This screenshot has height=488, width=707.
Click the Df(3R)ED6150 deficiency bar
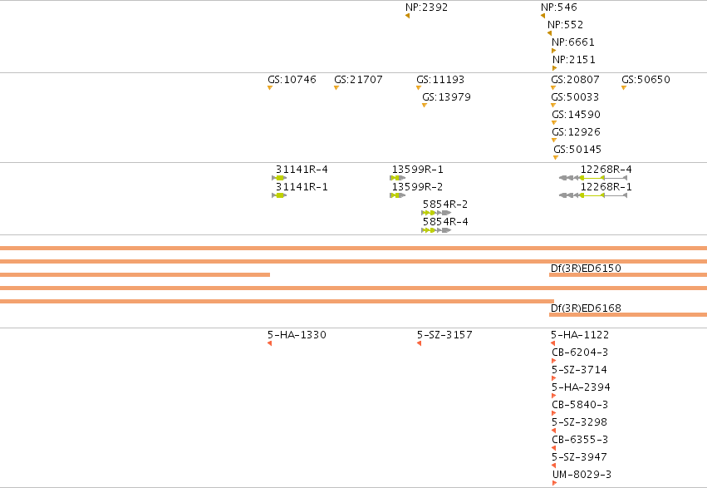(628, 274)
